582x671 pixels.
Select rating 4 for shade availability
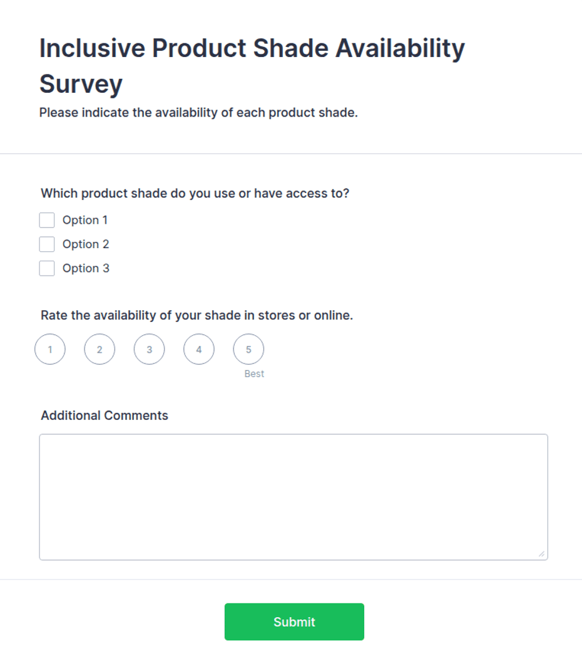coord(199,349)
